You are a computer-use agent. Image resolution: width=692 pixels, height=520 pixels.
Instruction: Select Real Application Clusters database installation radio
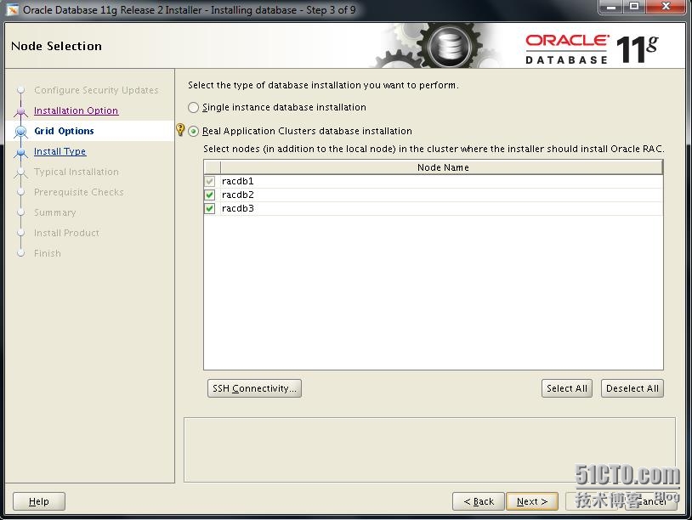pos(193,132)
